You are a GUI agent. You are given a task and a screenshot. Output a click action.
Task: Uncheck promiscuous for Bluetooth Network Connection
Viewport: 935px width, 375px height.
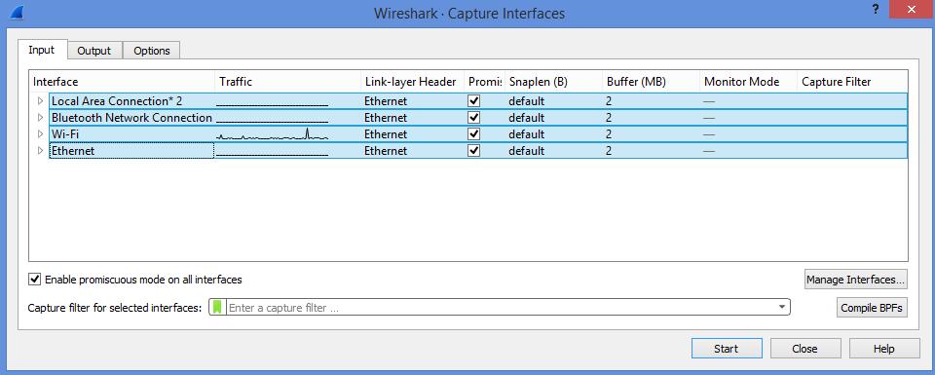click(474, 118)
